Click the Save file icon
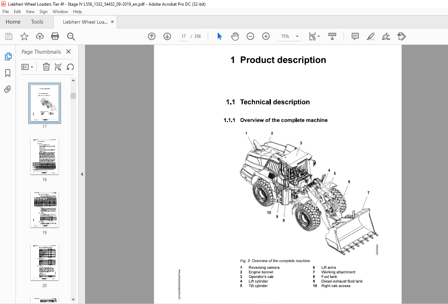 tap(9, 36)
